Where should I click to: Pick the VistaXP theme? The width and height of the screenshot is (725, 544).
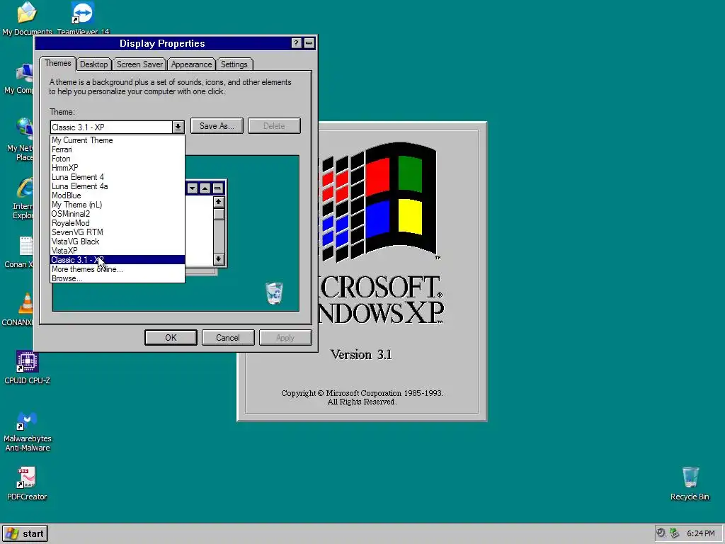(x=118, y=251)
